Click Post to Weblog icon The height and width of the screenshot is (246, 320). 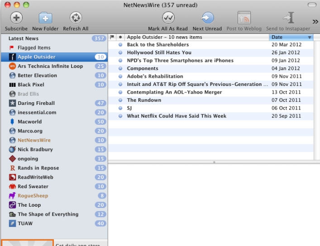click(244, 18)
